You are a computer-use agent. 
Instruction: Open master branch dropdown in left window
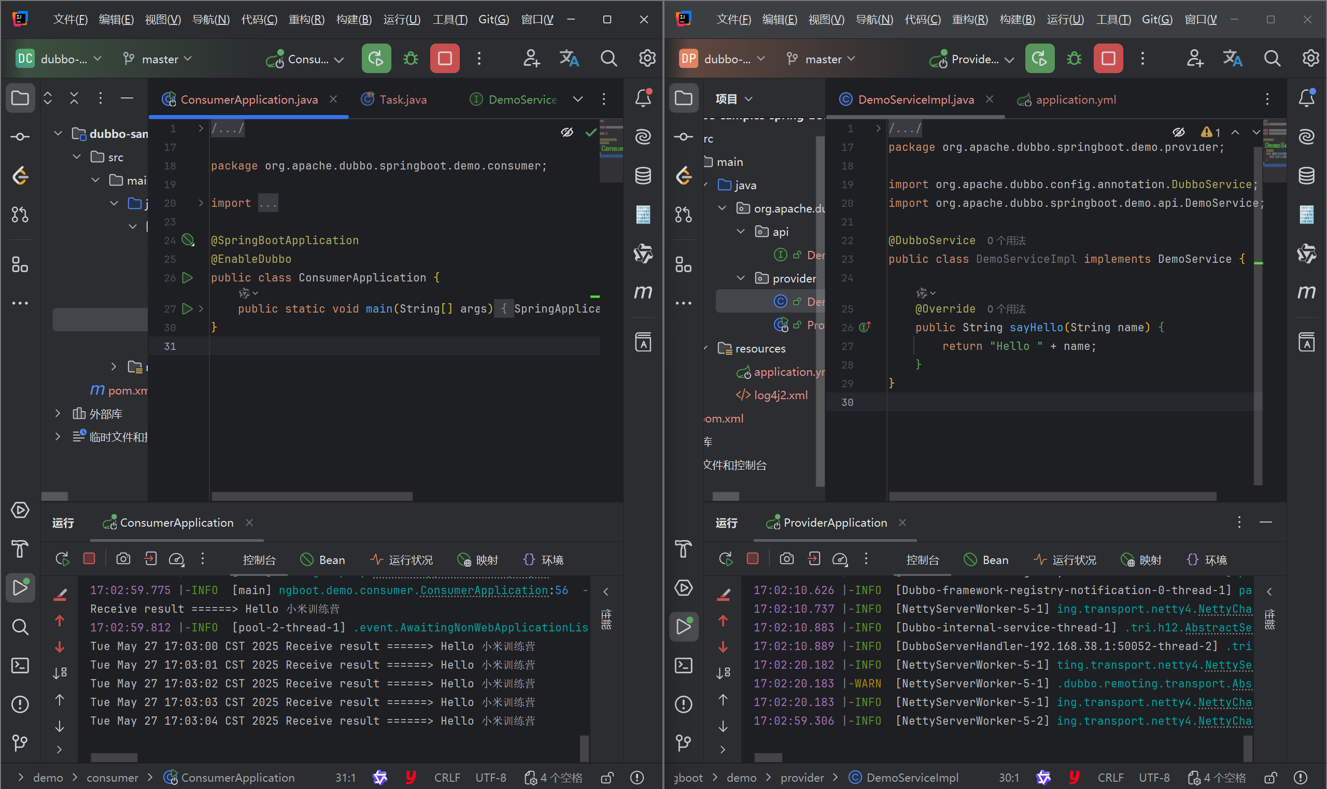158,59
